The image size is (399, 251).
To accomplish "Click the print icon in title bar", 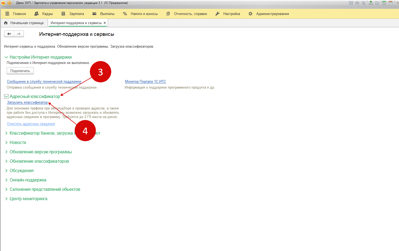I will 357,3.
